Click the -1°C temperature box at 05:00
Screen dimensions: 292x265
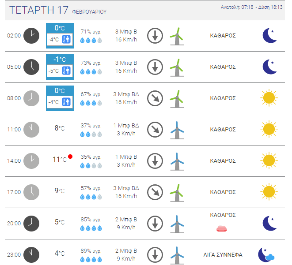[x=60, y=67]
